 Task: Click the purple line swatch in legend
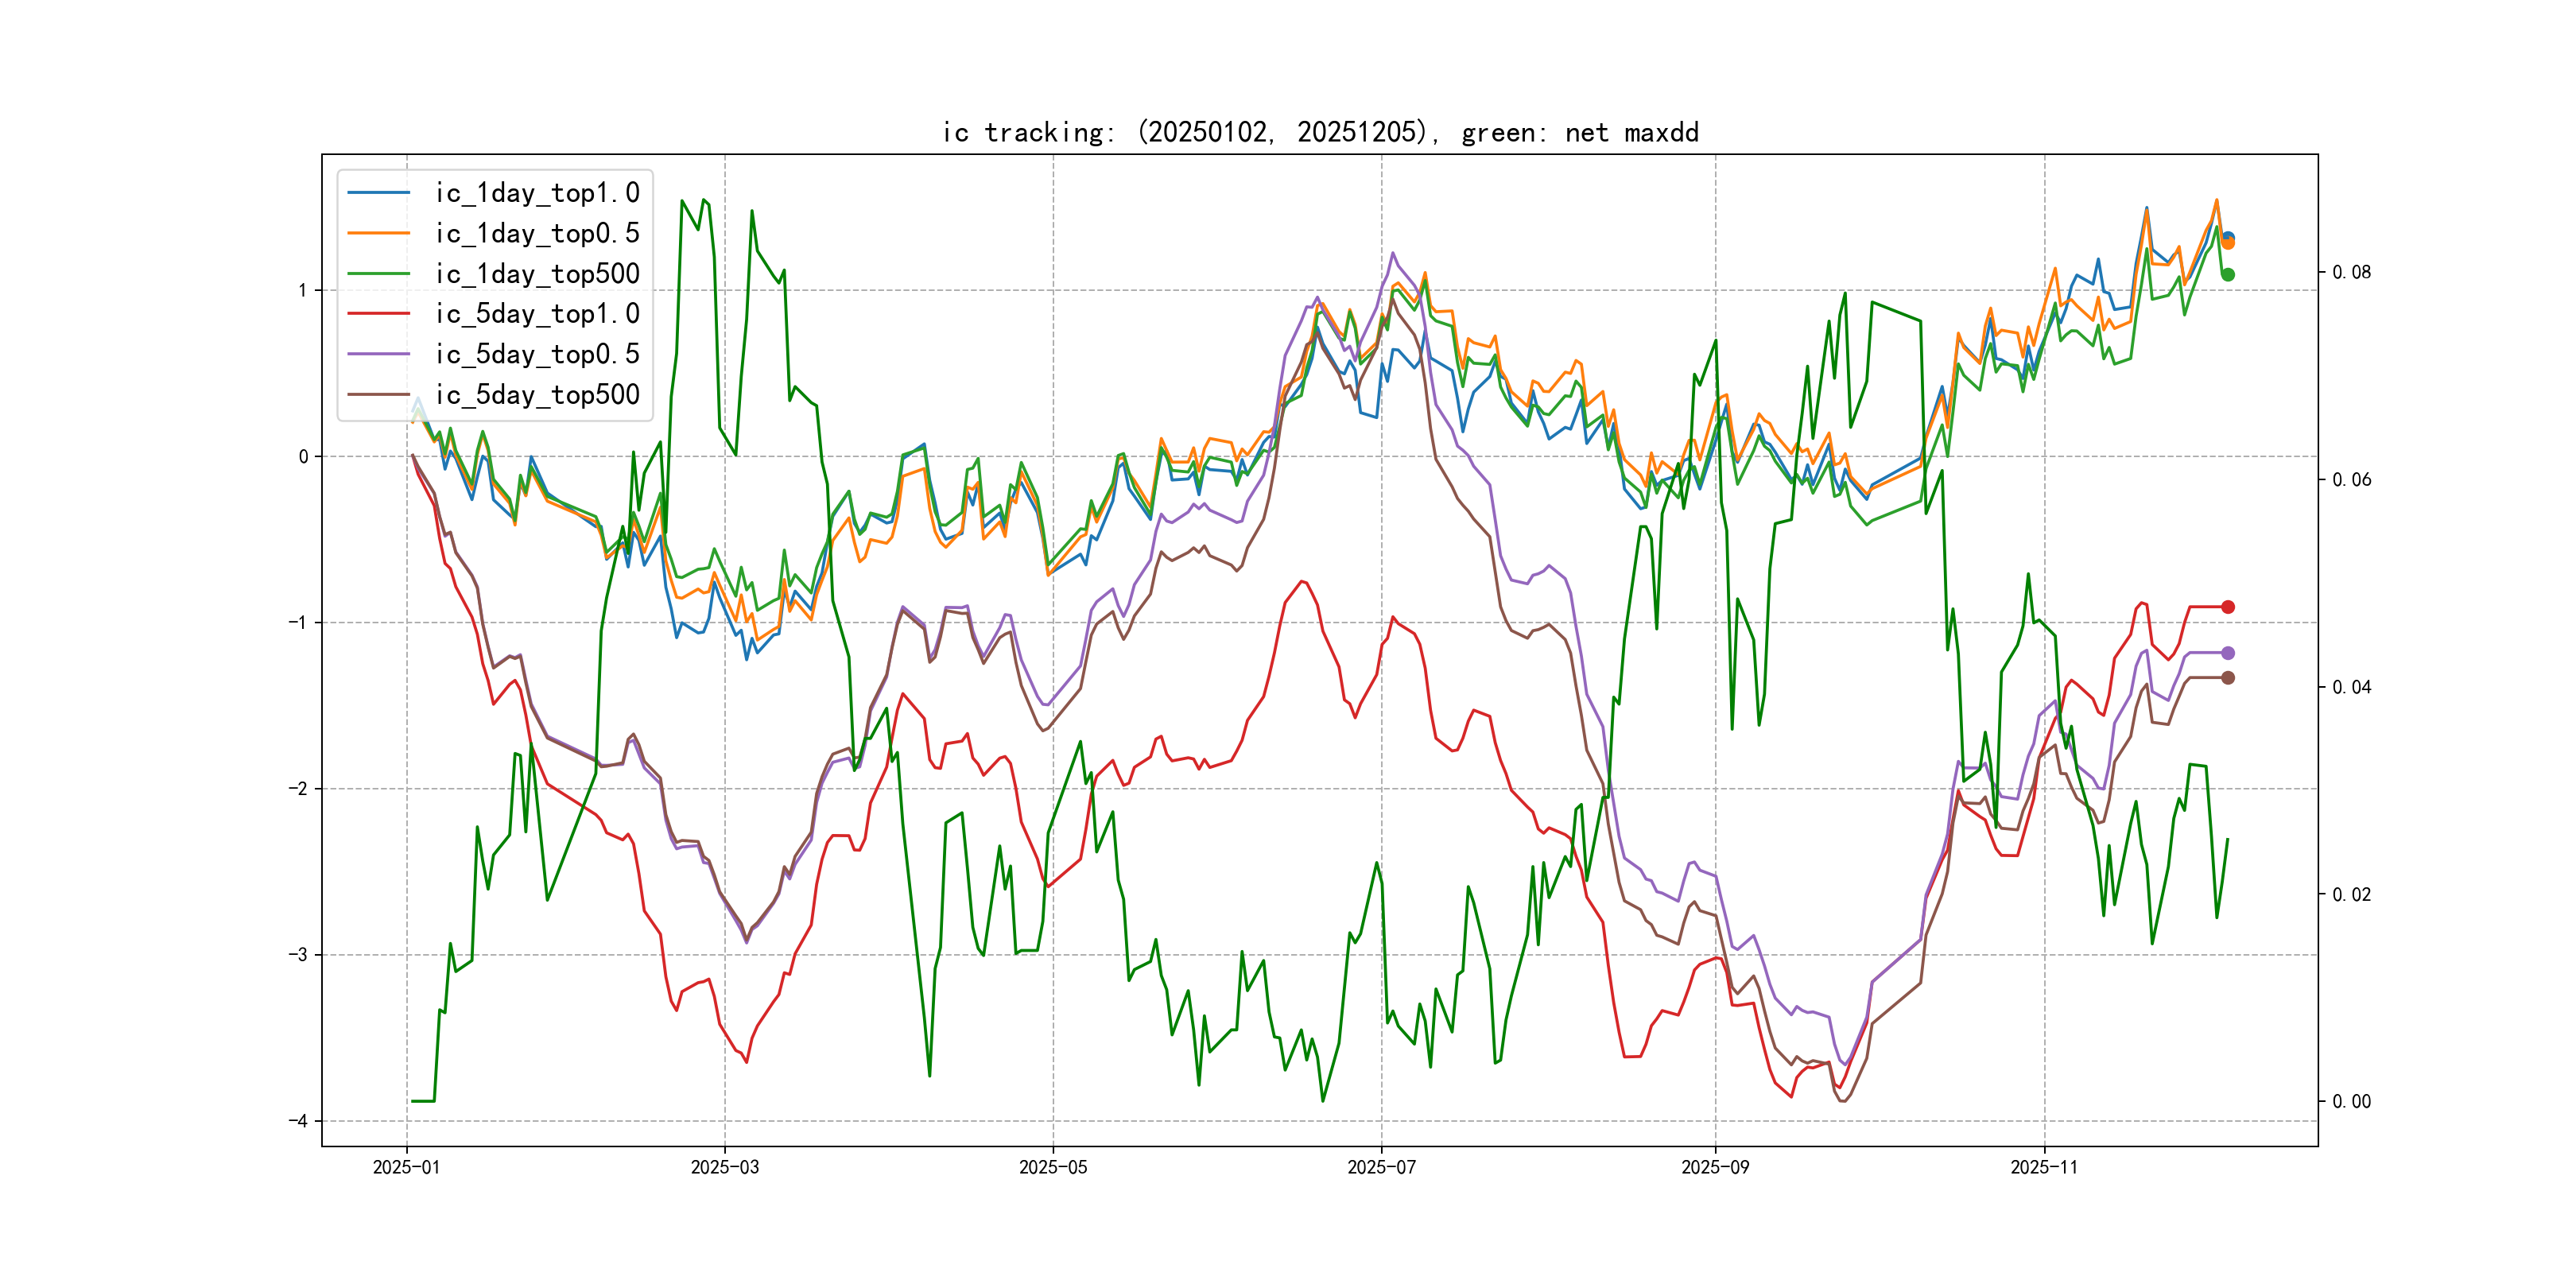click(x=378, y=354)
